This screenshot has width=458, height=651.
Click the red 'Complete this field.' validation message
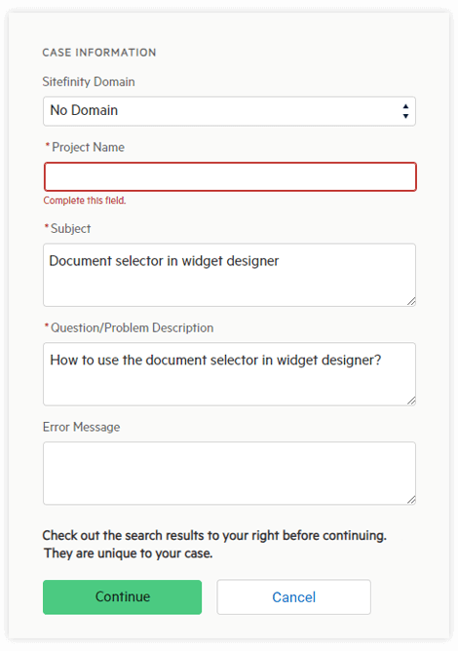[85, 201]
